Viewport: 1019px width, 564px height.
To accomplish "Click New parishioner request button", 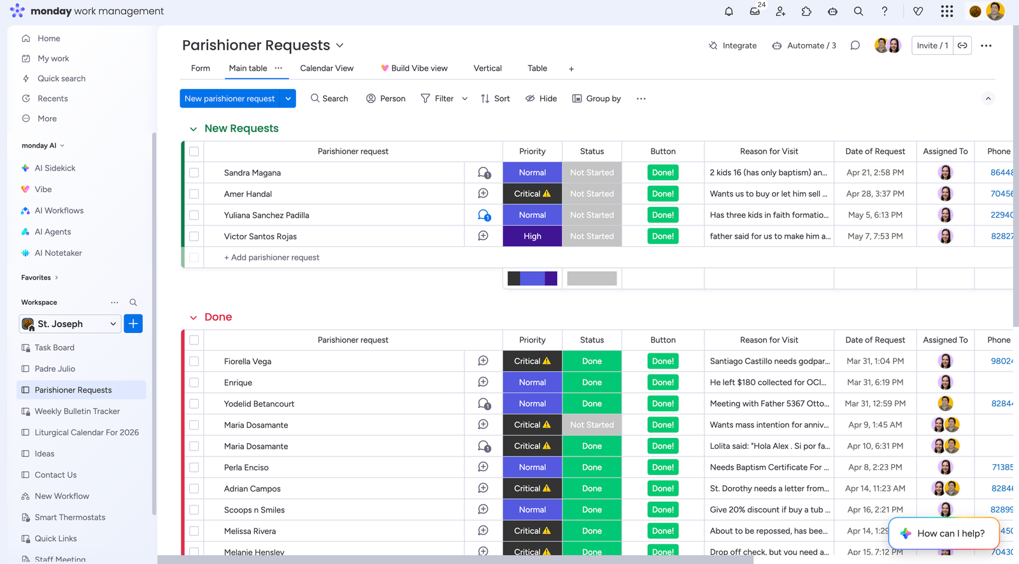I will click(230, 99).
